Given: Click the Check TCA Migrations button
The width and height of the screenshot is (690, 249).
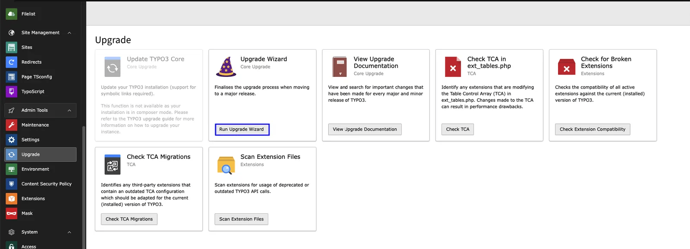Looking at the screenshot, I should tap(129, 219).
